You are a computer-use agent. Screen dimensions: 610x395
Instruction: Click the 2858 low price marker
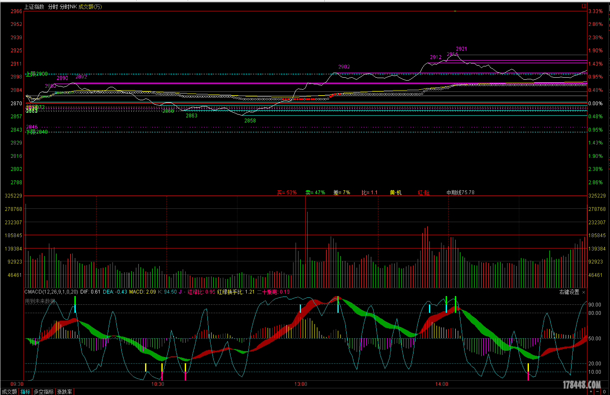(x=250, y=121)
